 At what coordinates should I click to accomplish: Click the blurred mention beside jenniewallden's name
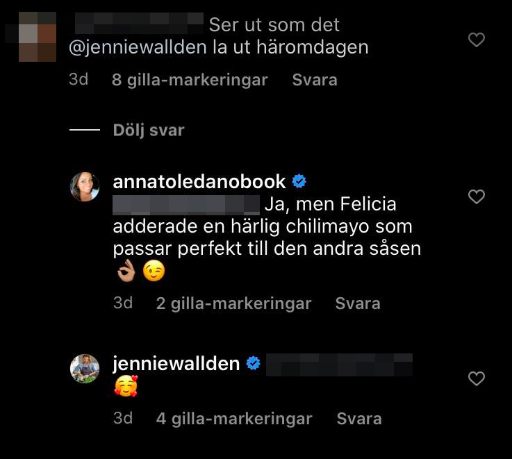click(339, 365)
